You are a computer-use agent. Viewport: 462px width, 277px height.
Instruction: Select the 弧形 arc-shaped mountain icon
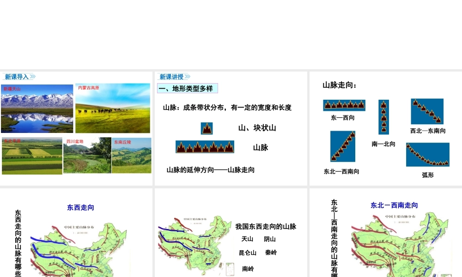click(x=428, y=155)
